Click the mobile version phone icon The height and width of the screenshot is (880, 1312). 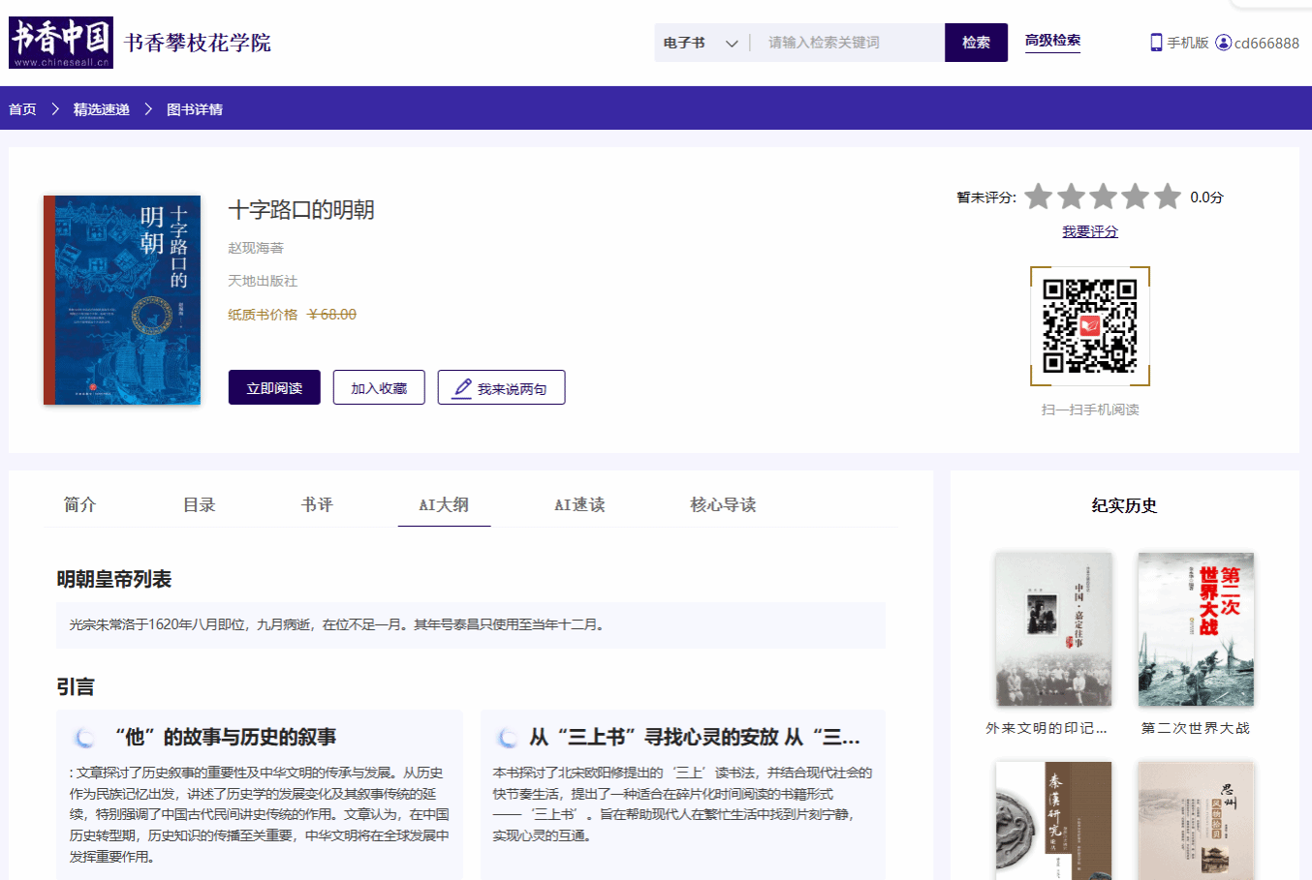click(x=1155, y=43)
